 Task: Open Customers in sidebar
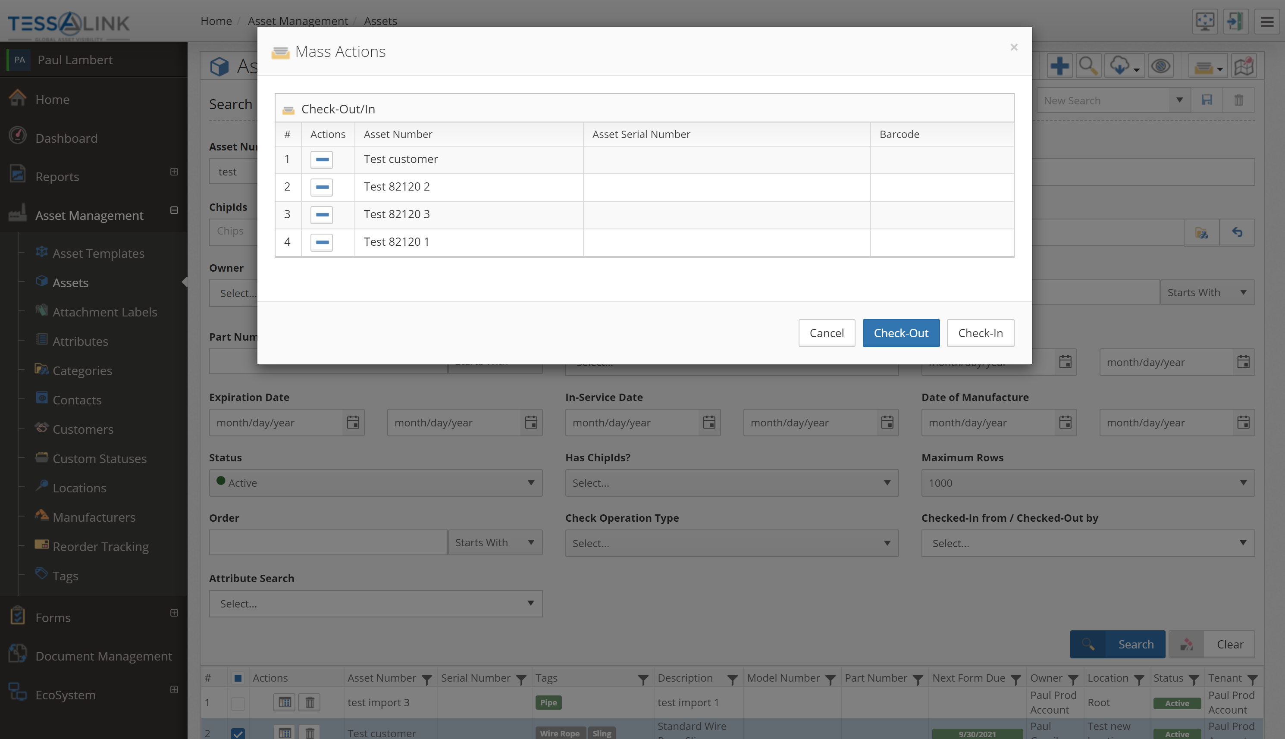click(x=83, y=429)
